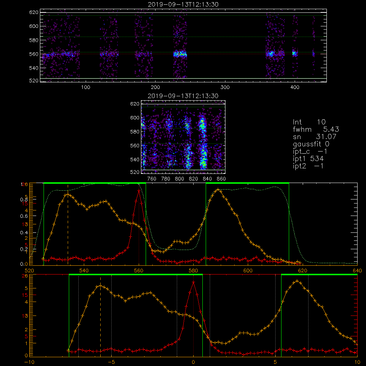366x366 pixels.
Task: Click orange curve peak near 6 in bottom plot
Action: pyautogui.click(x=297, y=281)
